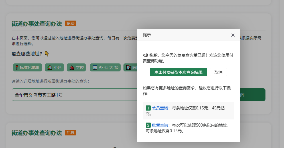Click the green number 2 badge in dialog

[148, 125]
